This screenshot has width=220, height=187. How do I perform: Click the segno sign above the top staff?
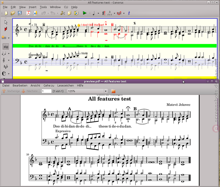coord(134,23)
